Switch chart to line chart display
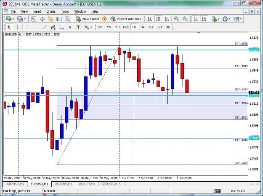Image resolution: width=263 pixels, height=196 pixels. tap(167, 19)
